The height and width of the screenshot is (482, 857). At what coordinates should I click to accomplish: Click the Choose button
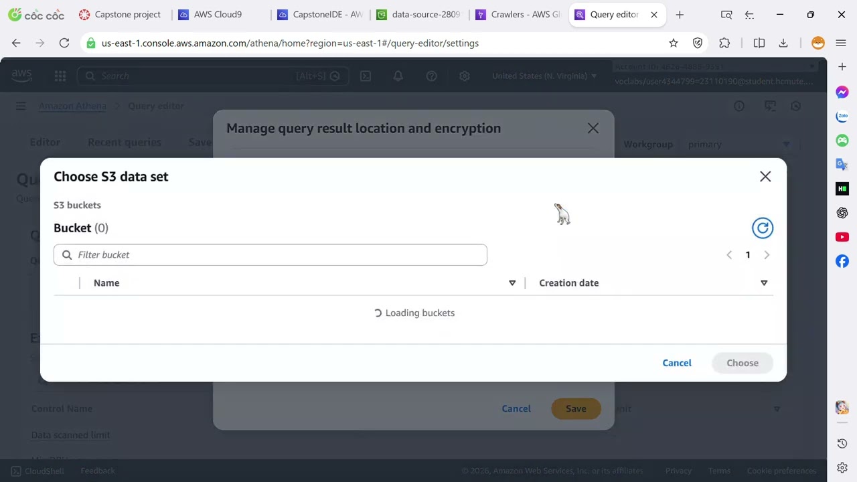(743, 363)
